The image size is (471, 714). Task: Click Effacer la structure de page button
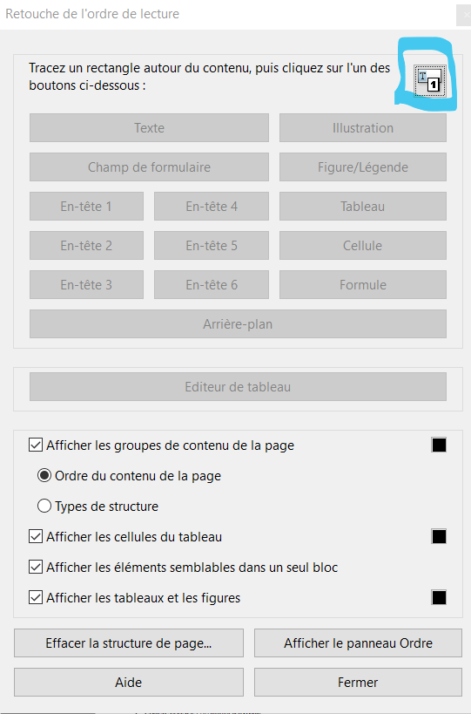coord(129,643)
